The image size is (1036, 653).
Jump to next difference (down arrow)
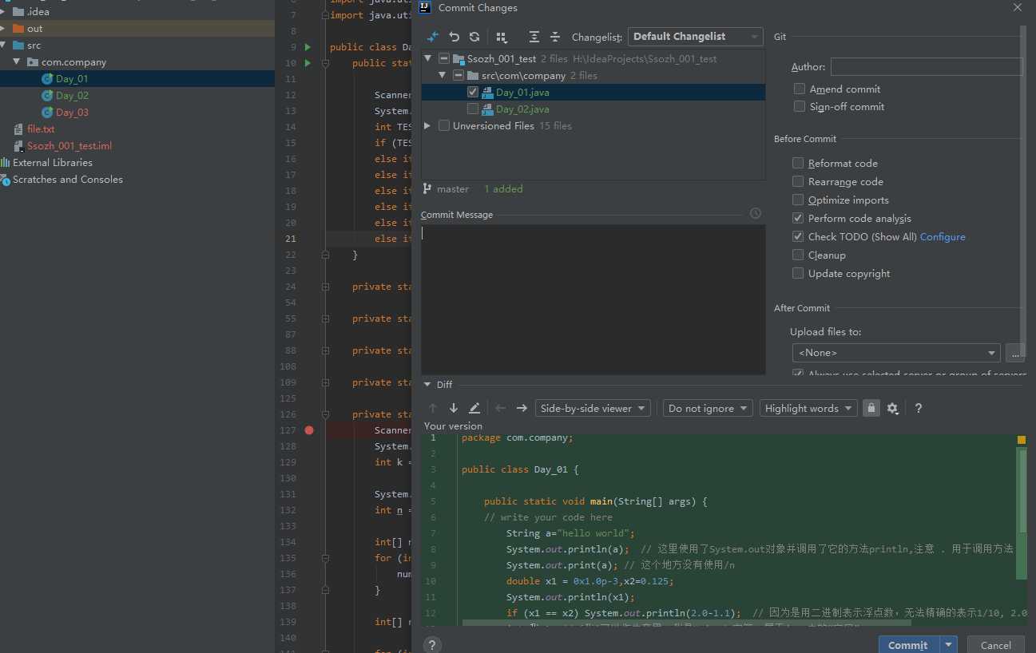click(x=454, y=408)
